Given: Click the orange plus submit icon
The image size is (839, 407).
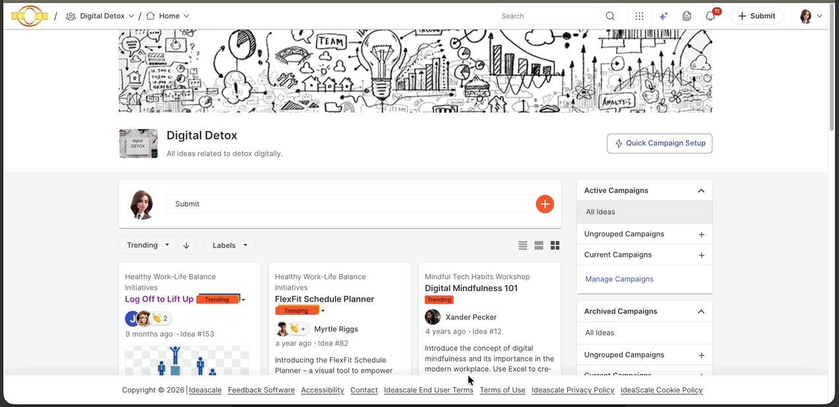Looking at the screenshot, I should pyautogui.click(x=545, y=204).
